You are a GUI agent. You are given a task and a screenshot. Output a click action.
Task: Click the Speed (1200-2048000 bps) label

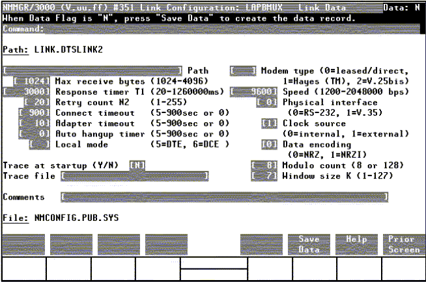[346, 92]
